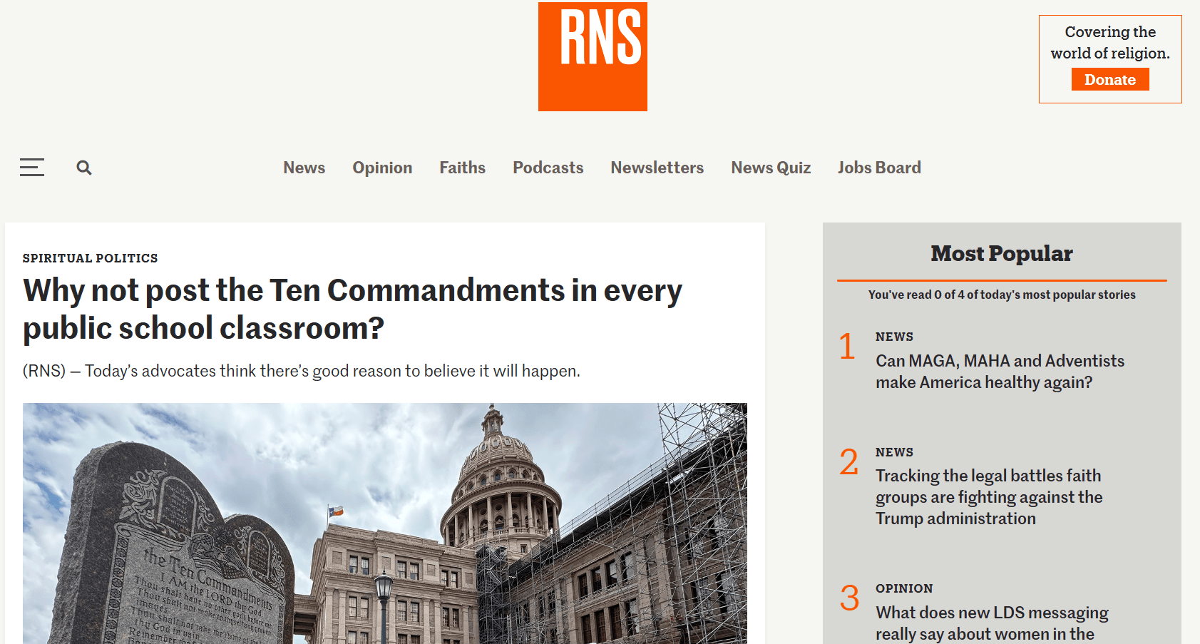The height and width of the screenshot is (644, 1200).
Task: Click the Spiritual Politics category label
Action: [90, 258]
